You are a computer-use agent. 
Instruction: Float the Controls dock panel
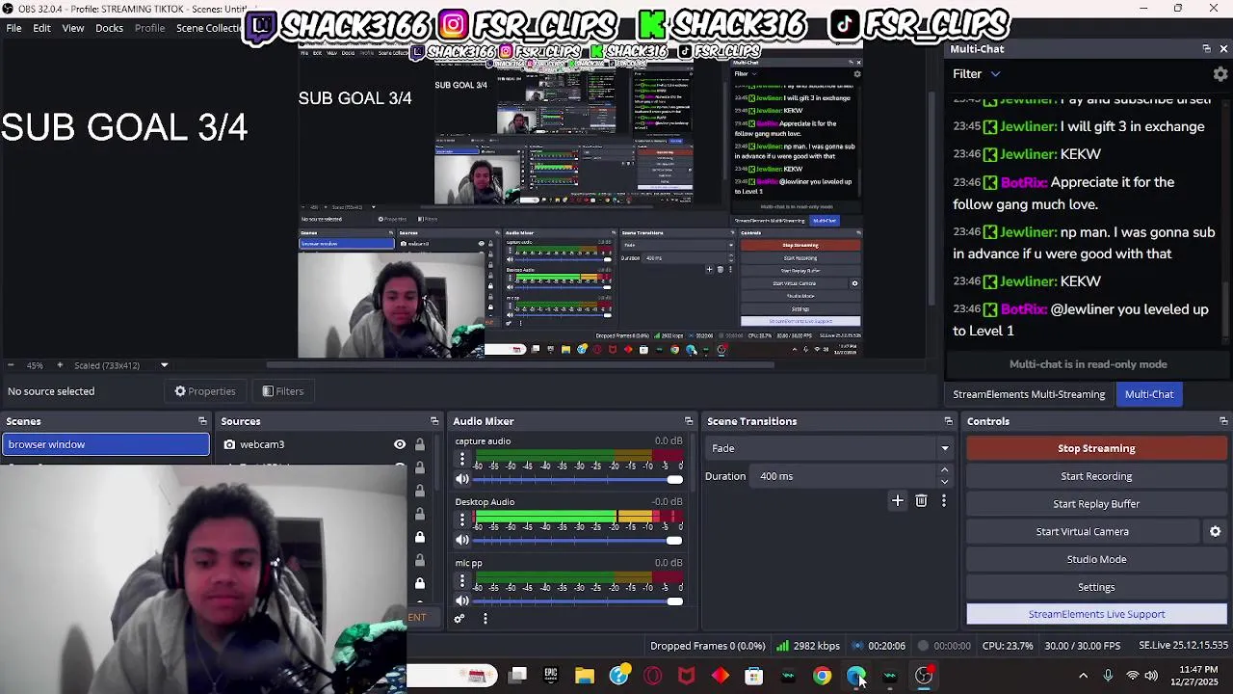coord(1223,421)
